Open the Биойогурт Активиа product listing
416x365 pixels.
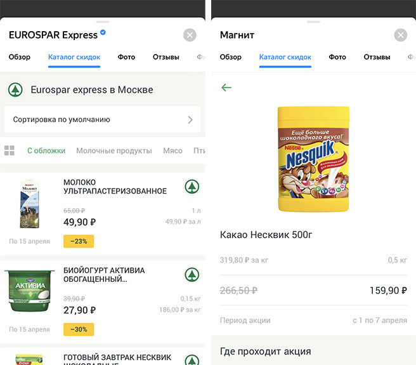point(104,275)
